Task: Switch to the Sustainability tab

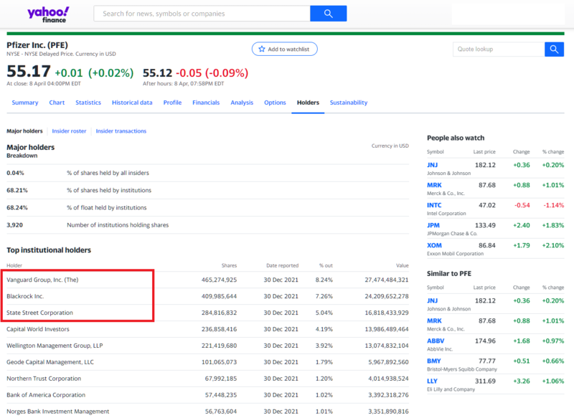Action: pos(349,103)
